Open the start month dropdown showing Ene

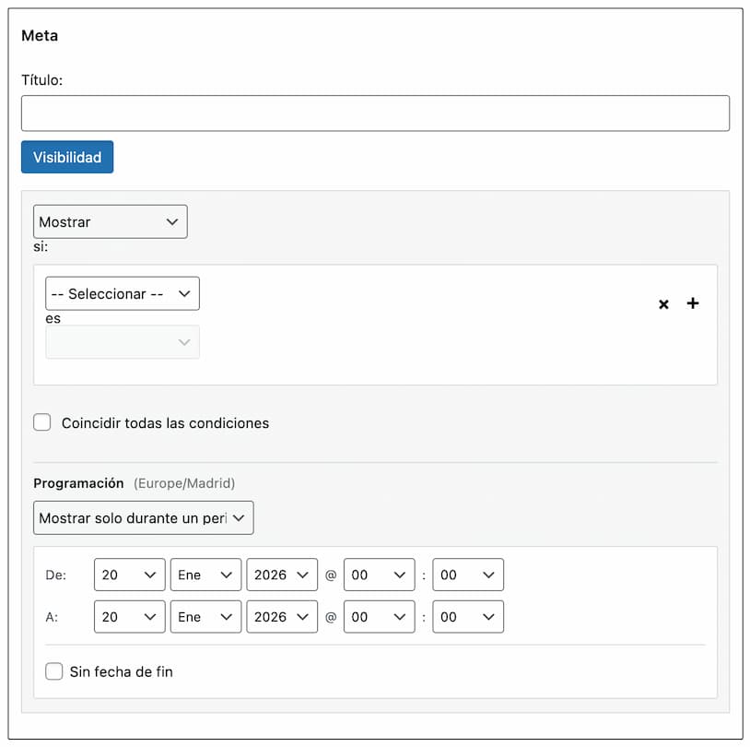(x=205, y=574)
